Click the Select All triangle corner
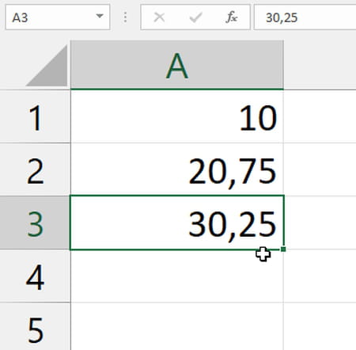356x350 pixels. coord(47,66)
